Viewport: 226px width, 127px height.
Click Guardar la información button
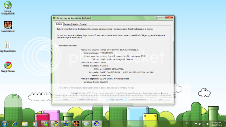[138, 100]
